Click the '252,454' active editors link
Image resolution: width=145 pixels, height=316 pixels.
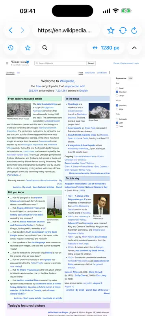(33, 91)
